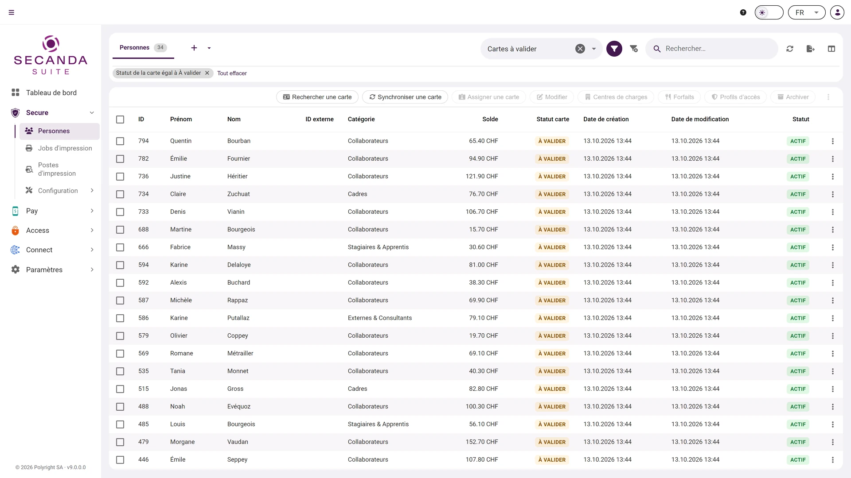The height and width of the screenshot is (478, 851).
Task: Toggle the light/dark theme switch
Action: (769, 12)
